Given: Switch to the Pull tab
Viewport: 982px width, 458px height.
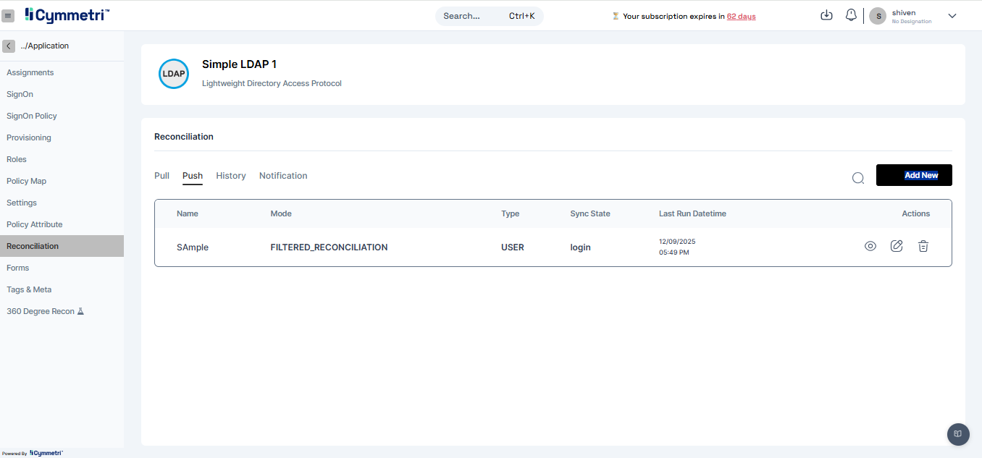Looking at the screenshot, I should 161,176.
